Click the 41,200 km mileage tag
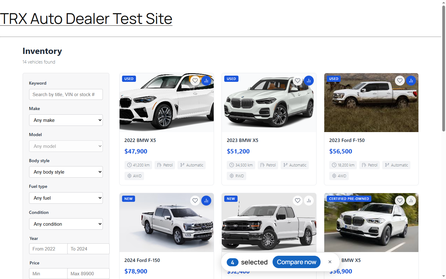Viewport: 446px width, 279px height. pyautogui.click(x=138, y=165)
